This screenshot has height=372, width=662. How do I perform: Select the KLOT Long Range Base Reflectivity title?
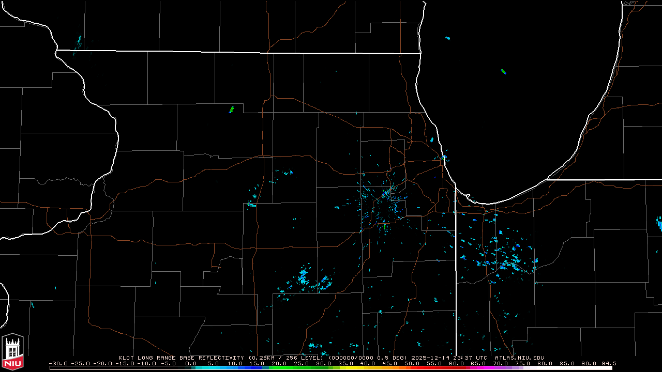click(x=182, y=358)
